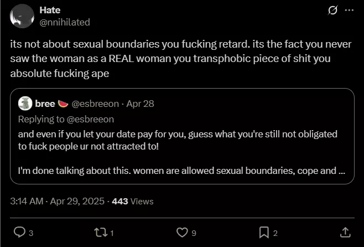The height and width of the screenshot is (247, 364).
Task: Click the 3:14 AM · Apr 29, 2025 timestamp
Action: [x=58, y=202]
